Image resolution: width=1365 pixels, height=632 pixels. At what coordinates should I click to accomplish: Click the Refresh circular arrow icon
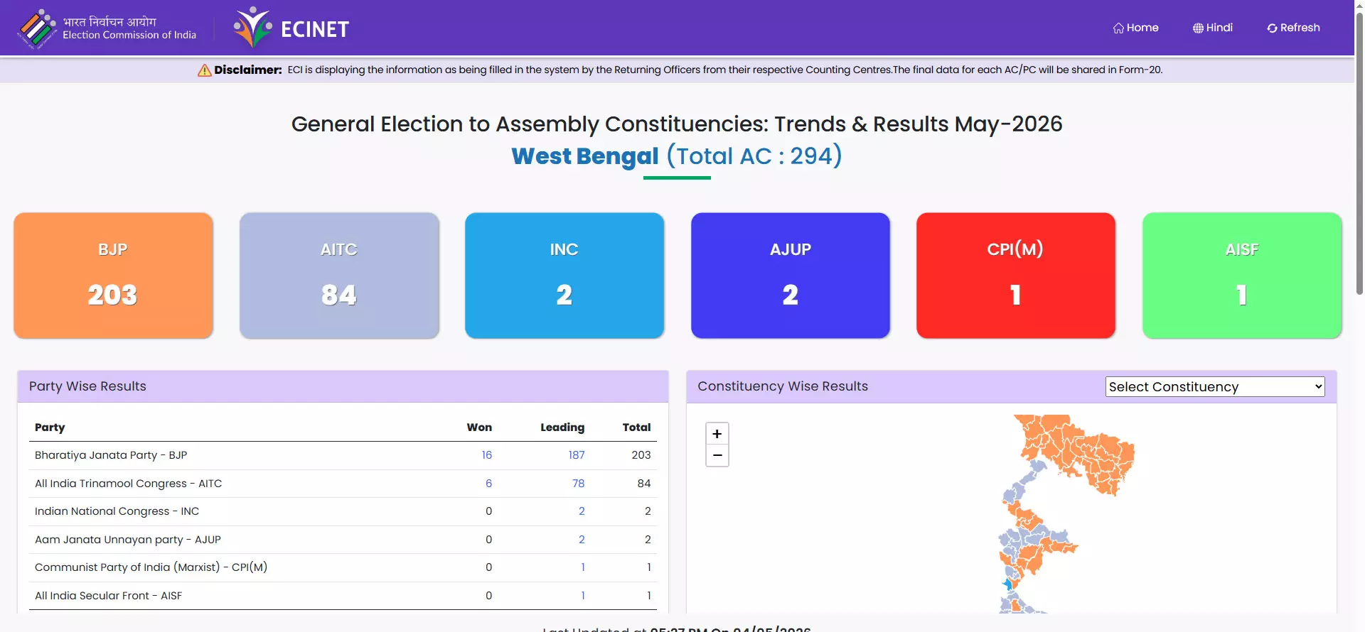[1272, 28]
